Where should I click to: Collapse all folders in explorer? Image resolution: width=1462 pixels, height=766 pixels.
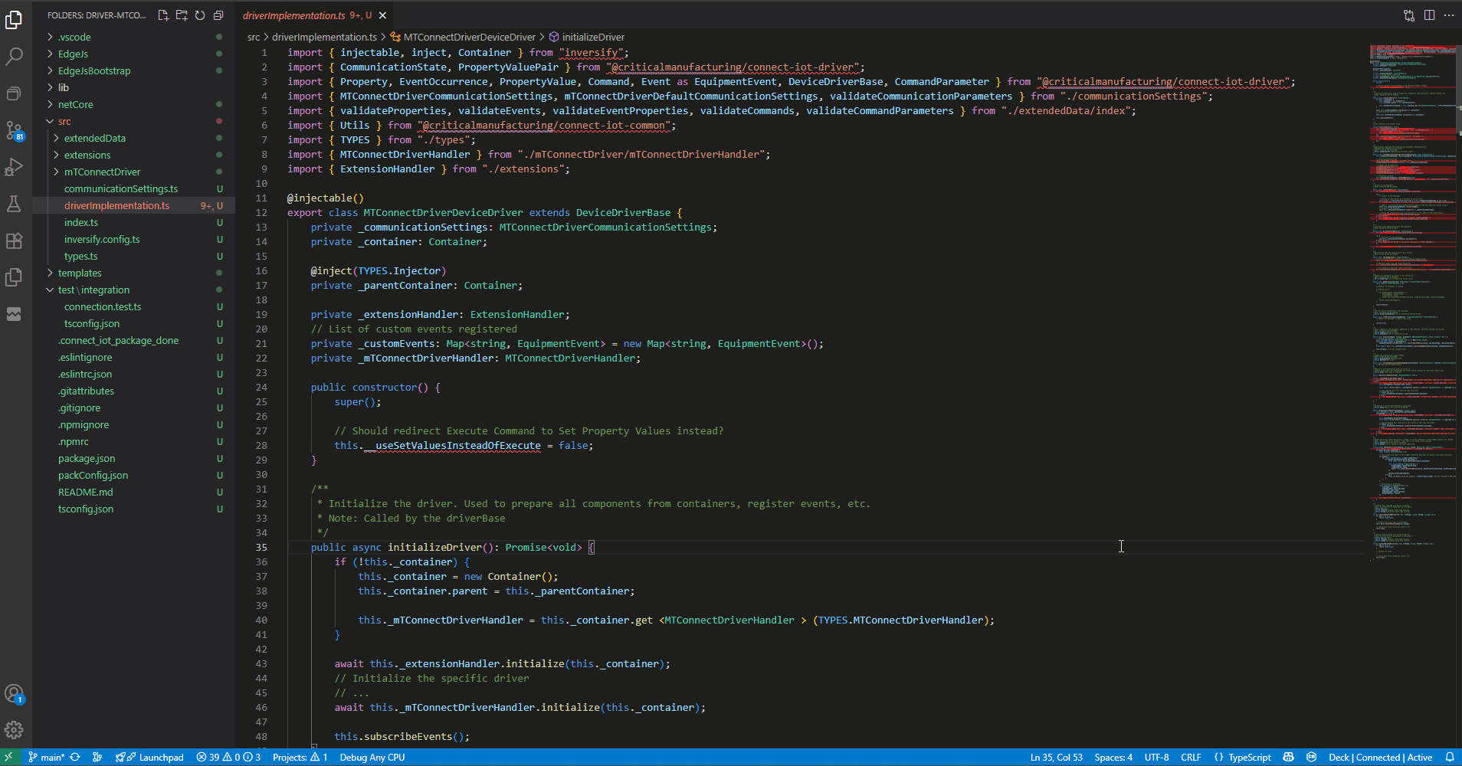pos(218,15)
